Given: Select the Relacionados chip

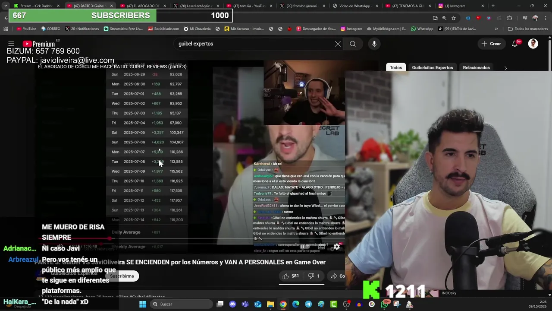Looking at the screenshot, I should click(476, 67).
